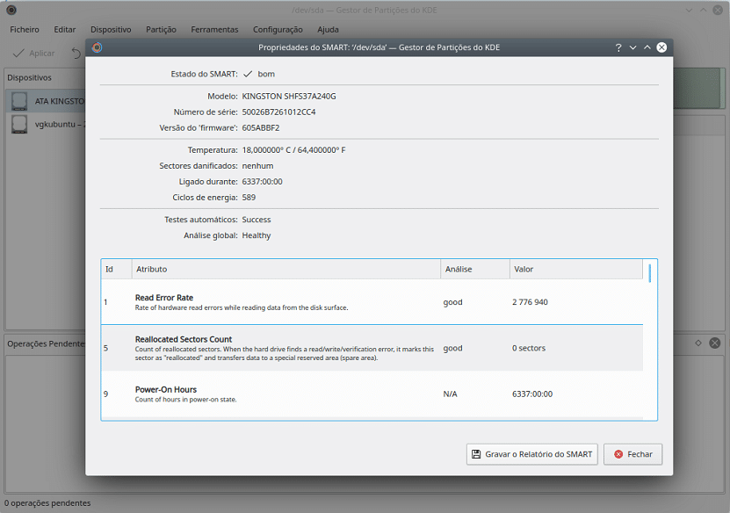Click the overall assessment 'Healthy'
The height and width of the screenshot is (513, 730).
pos(256,235)
